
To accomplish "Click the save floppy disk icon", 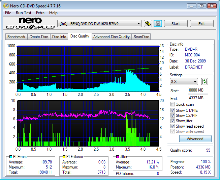I will (158, 24).
